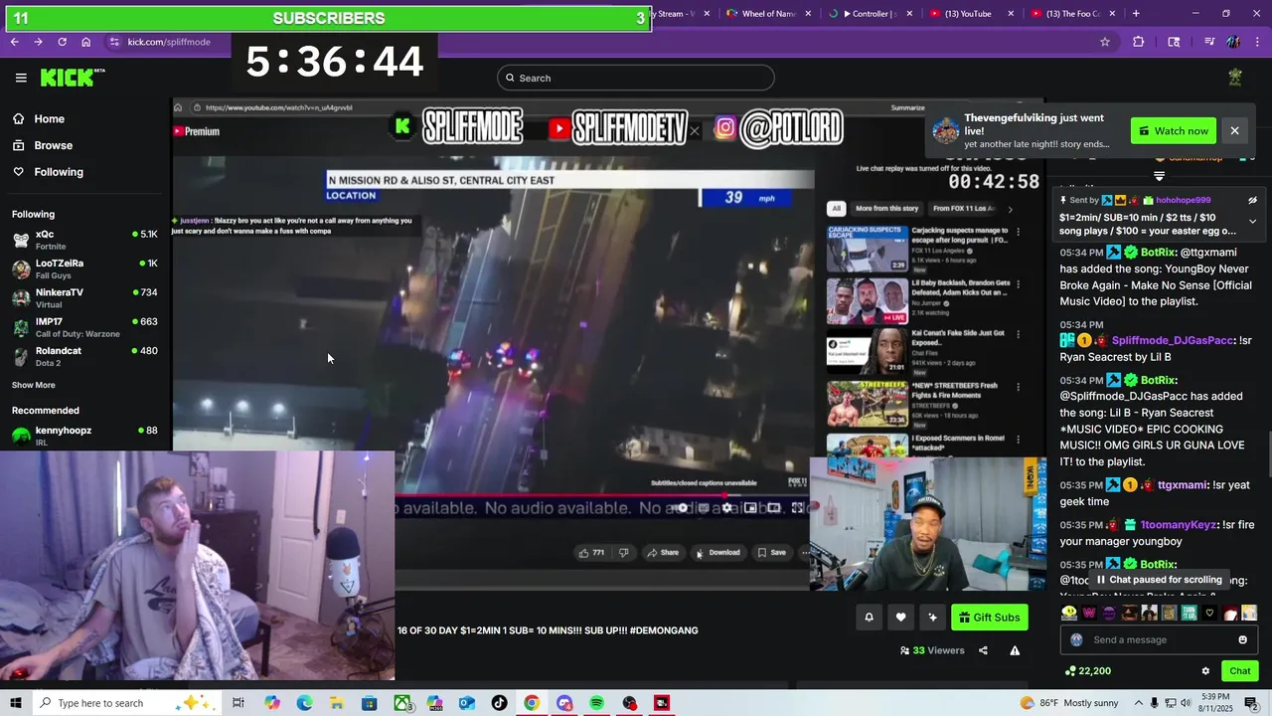Switch to (13) The Foo browser tab
1272x716 pixels.
(x=1071, y=14)
